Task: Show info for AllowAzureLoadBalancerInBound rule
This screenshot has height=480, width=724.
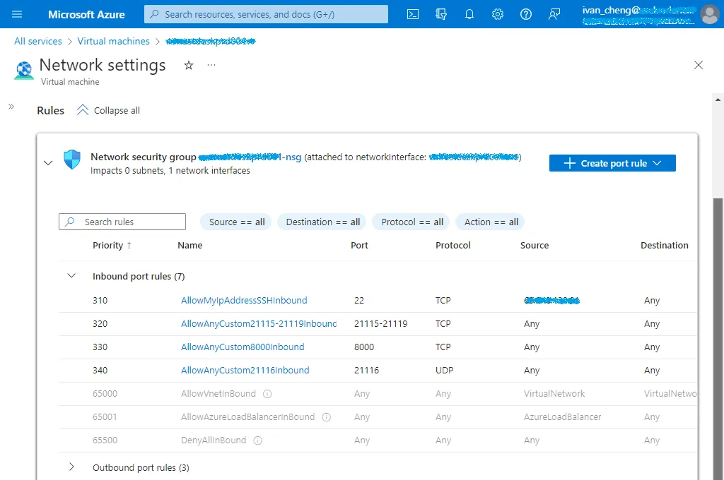Action: pyautogui.click(x=326, y=417)
